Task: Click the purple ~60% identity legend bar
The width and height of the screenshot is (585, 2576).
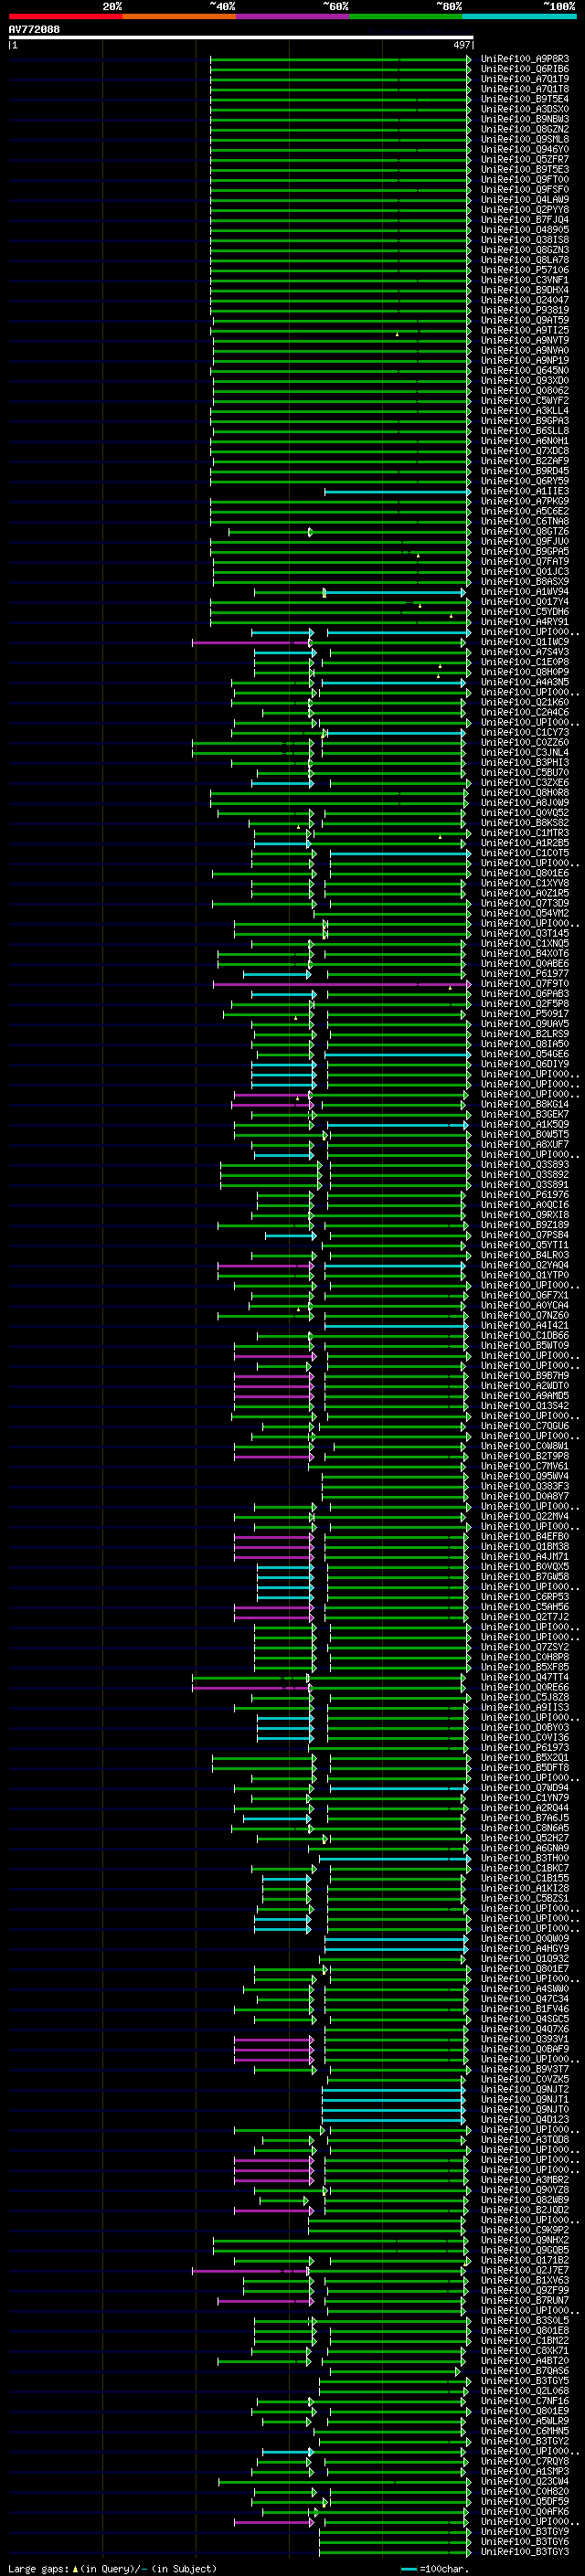Action: click(293, 16)
